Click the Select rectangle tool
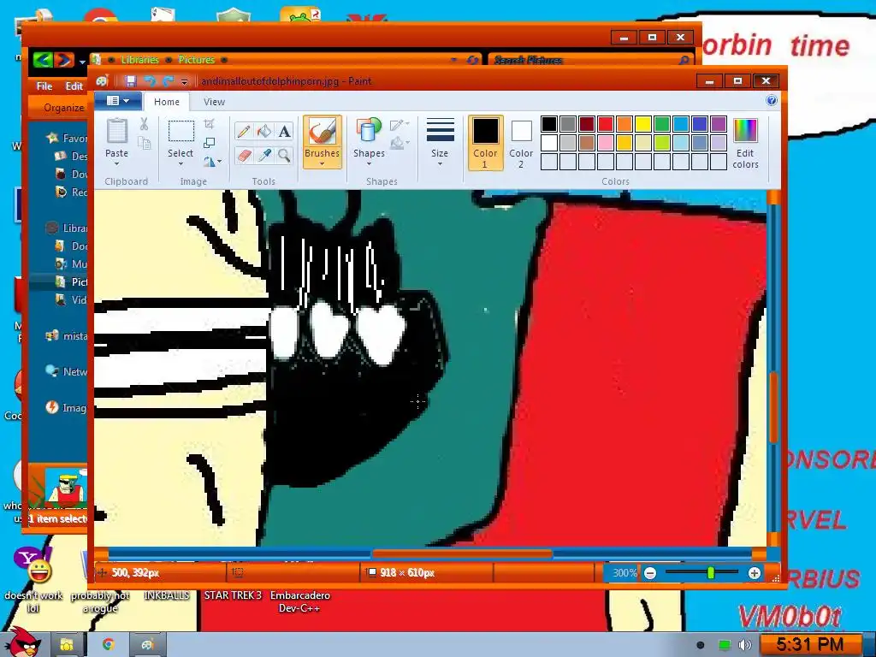The image size is (876, 657). coord(181,131)
